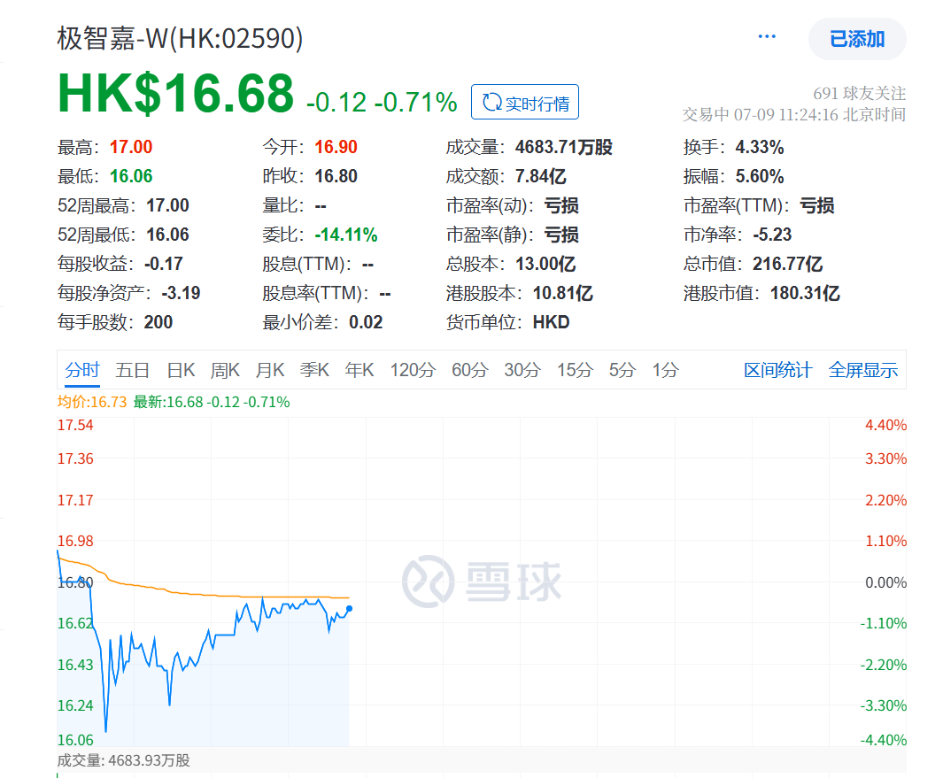
Task: Select the 5分 interval tab
Action: [x=622, y=370]
